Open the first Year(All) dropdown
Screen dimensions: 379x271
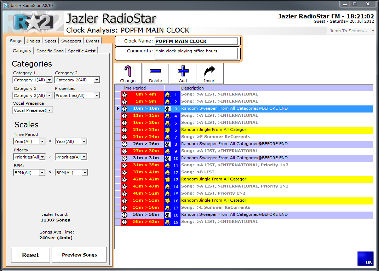pos(42,142)
